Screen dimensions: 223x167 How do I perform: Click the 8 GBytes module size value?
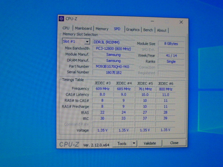[x=171, y=43]
